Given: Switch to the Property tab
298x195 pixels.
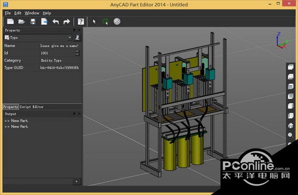Looking at the screenshot, I should click(x=11, y=107).
